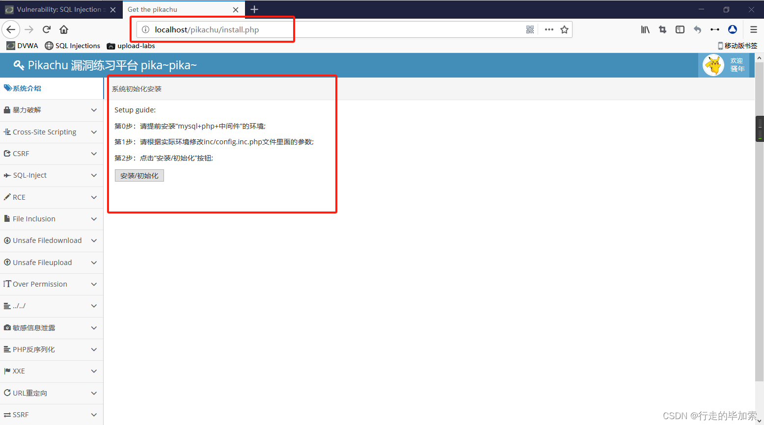Open the Library icon in toolbar
This screenshot has width=764, height=425.
tap(645, 29)
